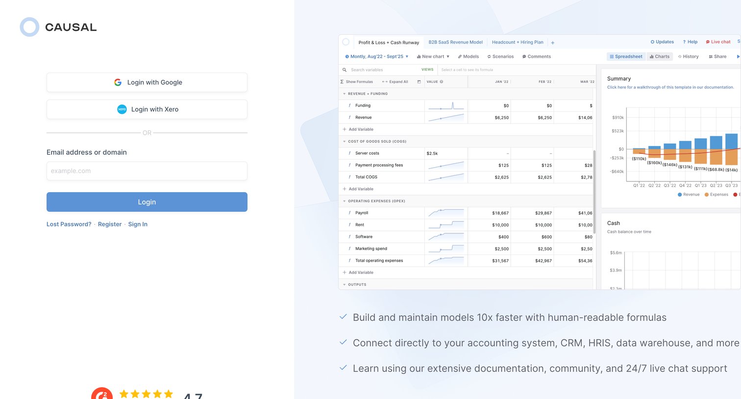Image resolution: width=741 pixels, height=399 pixels.
Task: Click the orange Expenses legend swatch
Action: (x=707, y=195)
